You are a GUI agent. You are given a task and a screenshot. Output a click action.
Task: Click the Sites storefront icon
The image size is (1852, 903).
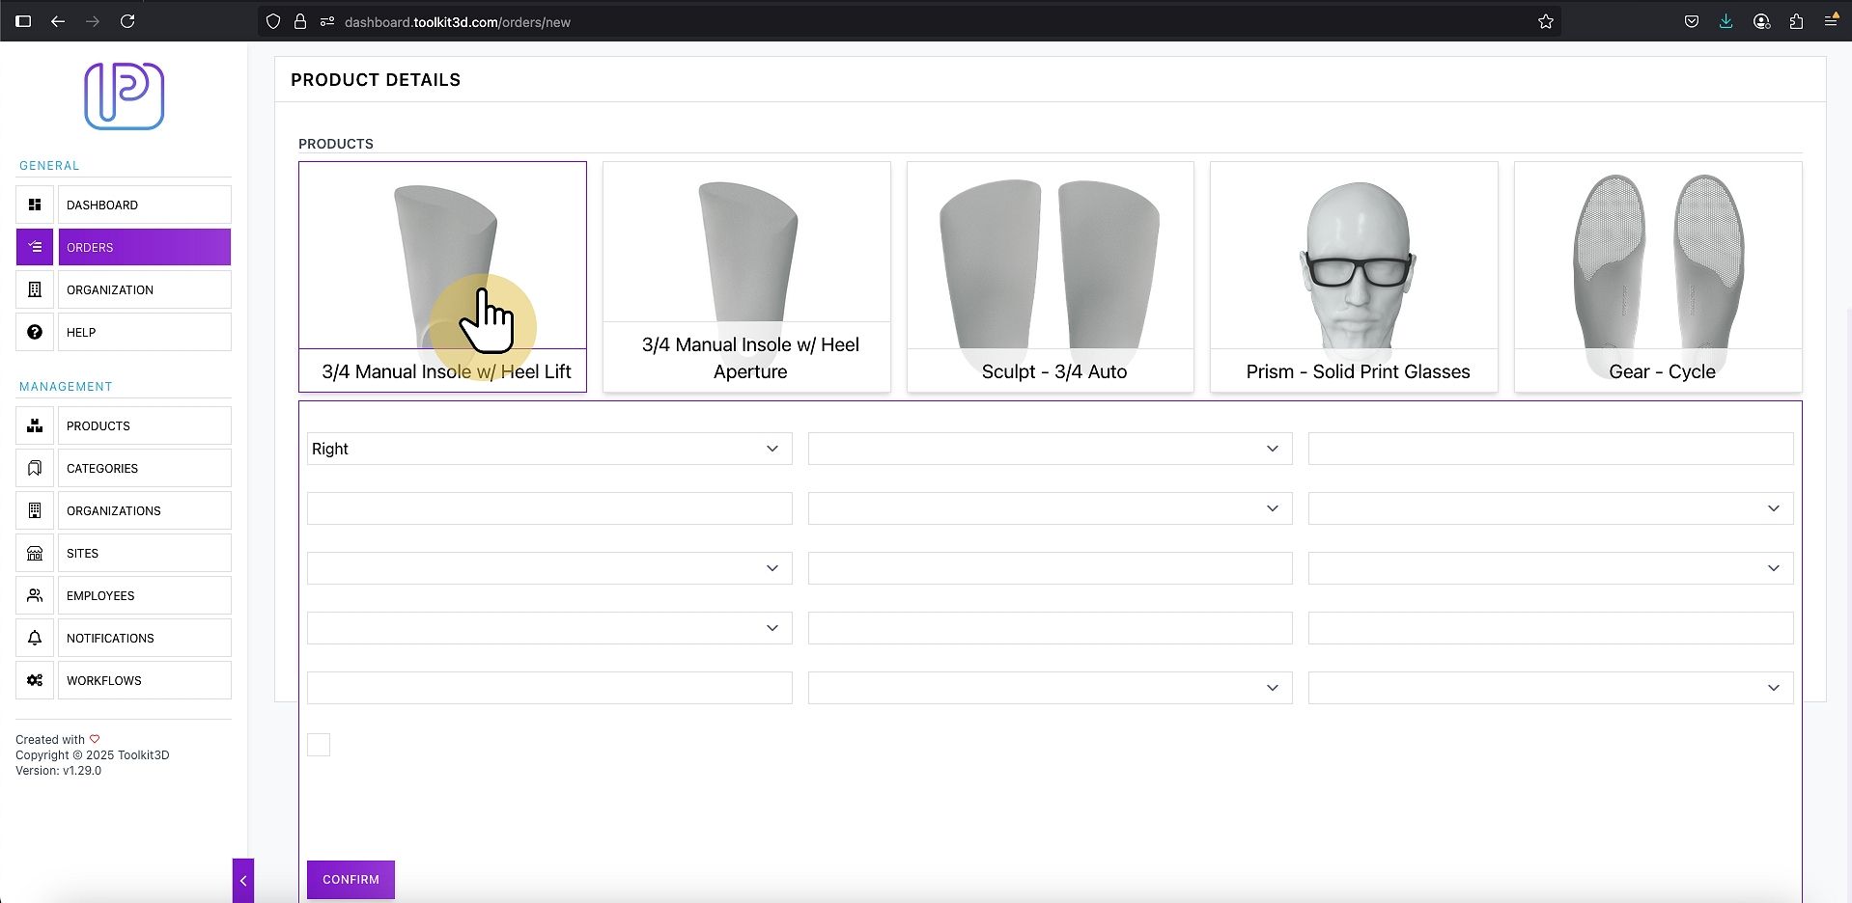point(35,553)
